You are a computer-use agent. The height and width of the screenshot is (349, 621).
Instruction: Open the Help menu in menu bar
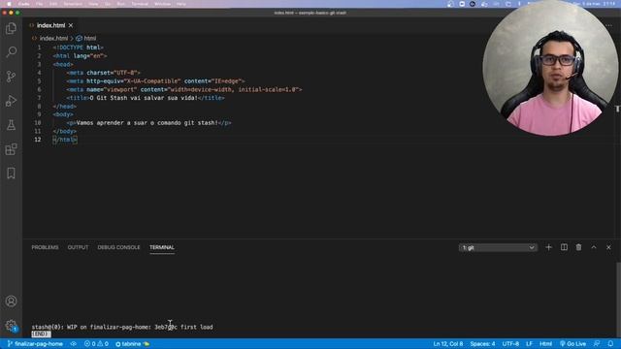181,4
